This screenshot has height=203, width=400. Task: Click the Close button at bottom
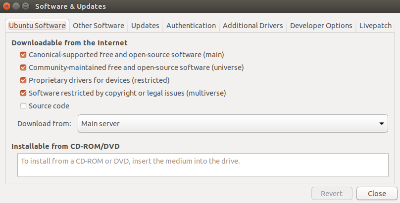click(377, 194)
